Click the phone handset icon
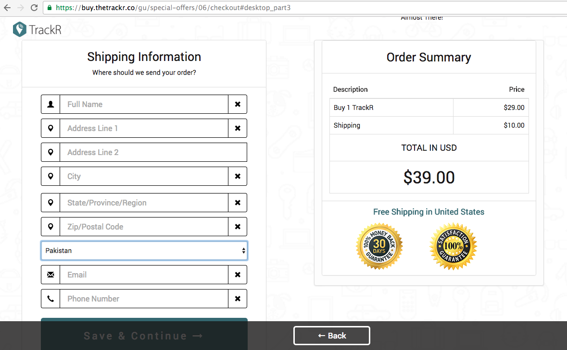 click(50, 299)
